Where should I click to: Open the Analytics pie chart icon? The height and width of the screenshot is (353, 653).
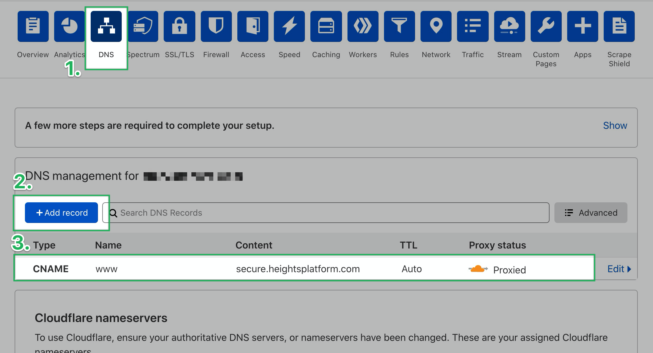[69, 26]
